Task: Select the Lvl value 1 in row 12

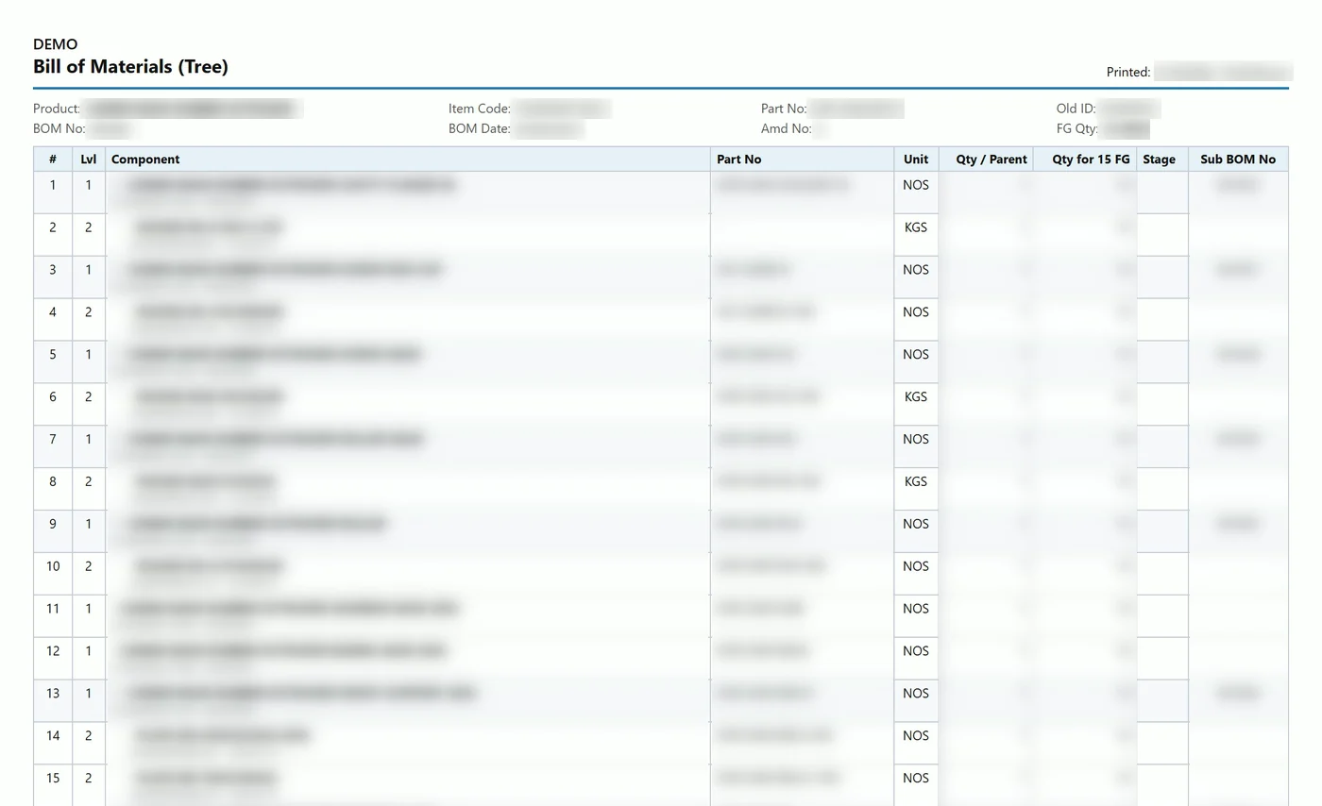Action: (x=89, y=651)
